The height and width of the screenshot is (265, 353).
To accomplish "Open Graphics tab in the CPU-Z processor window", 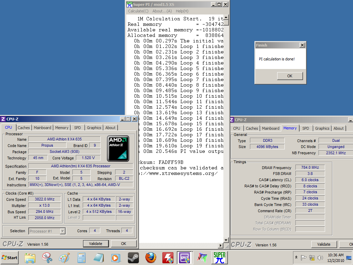I will pos(94,128).
